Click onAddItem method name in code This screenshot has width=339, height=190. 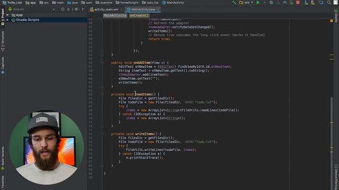141,63
